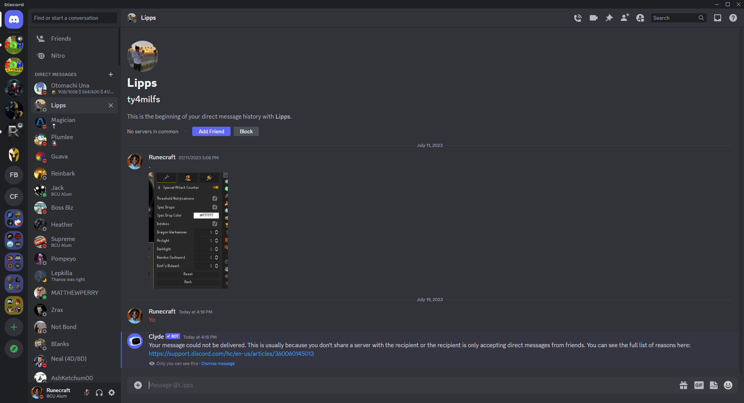Click Lipps large profile avatar

point(143,56)
